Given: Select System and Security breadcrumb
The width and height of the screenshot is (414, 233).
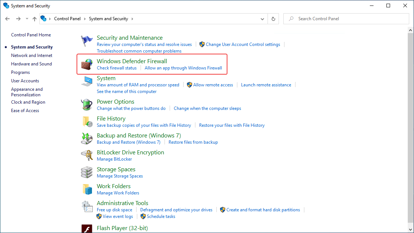Looking at the screenshot, I should coord(109,19).
